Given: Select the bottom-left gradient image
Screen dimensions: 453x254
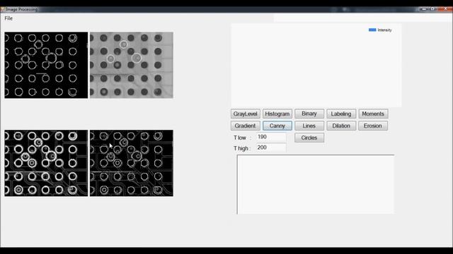Looking at the screenshot, I should pos(46,163).
